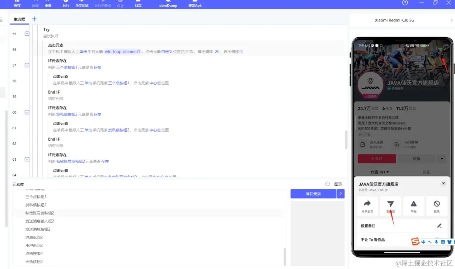
Task: Open the dropdown arrow beside 捕获元素
Action: [341, 194]
